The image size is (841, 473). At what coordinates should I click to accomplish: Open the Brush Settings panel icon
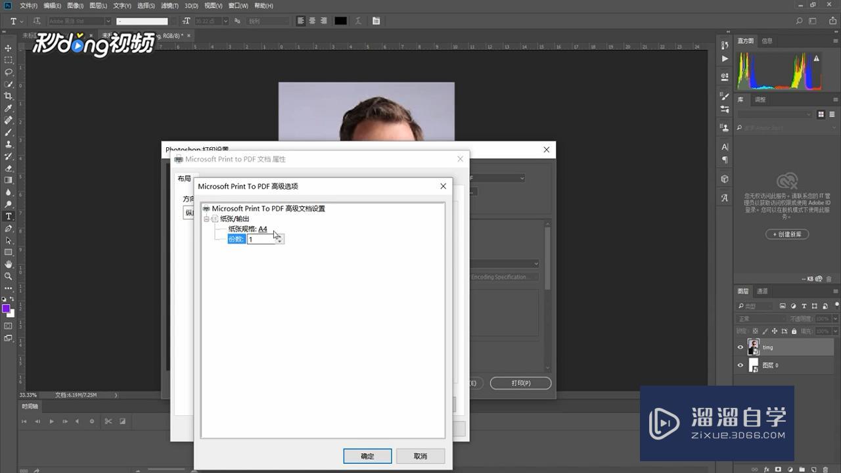point(725,97)
